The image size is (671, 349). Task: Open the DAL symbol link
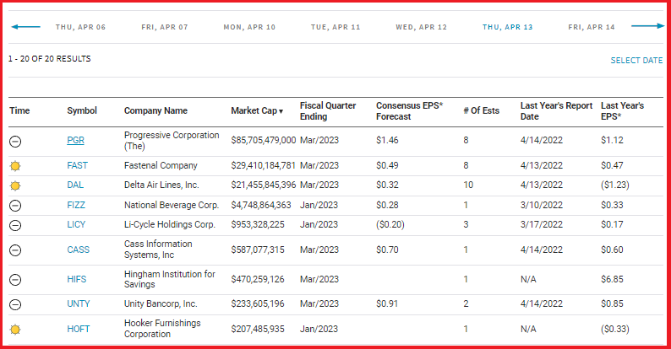[76, 185]
